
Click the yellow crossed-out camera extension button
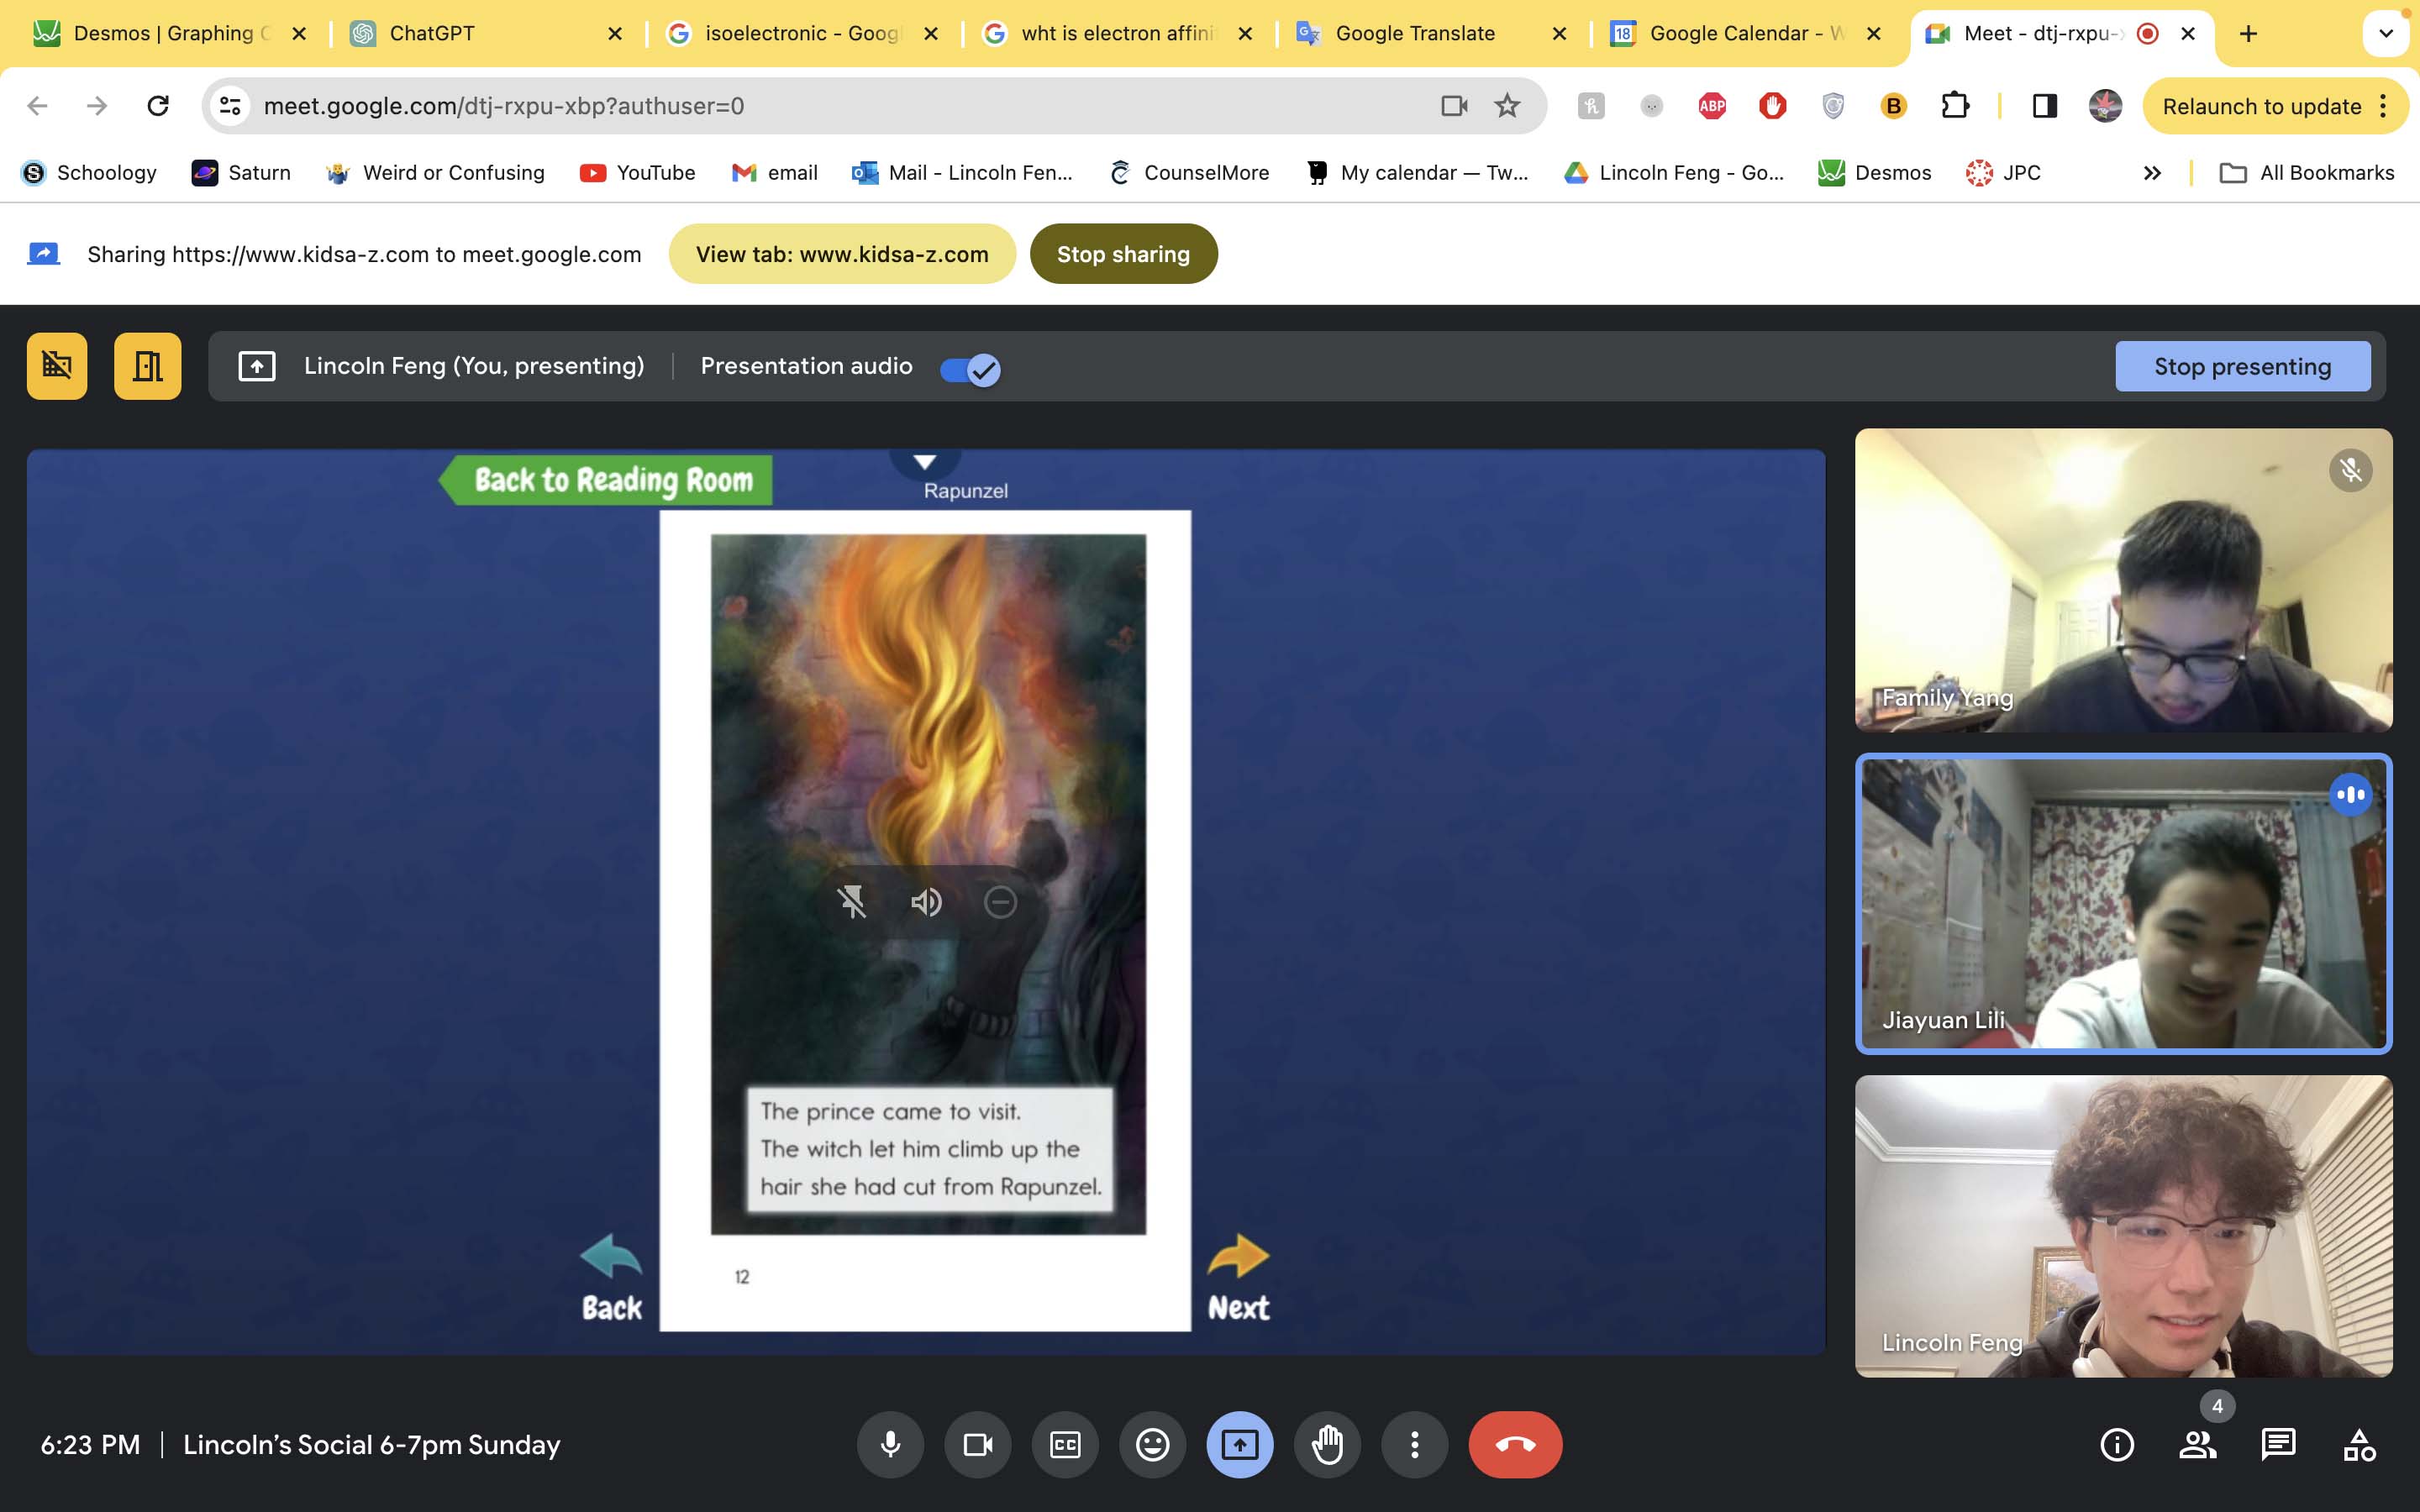coord(57,366)
